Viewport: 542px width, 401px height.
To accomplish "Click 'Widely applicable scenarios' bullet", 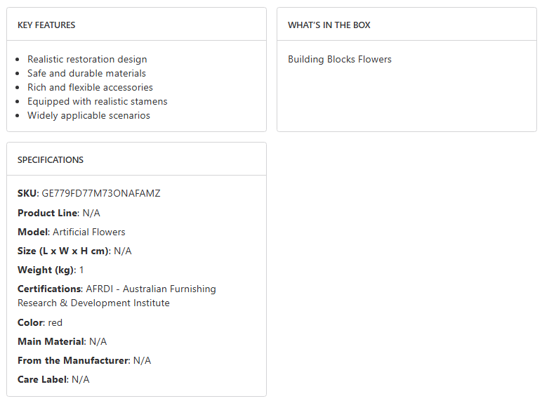I will [x=88, y=116].
